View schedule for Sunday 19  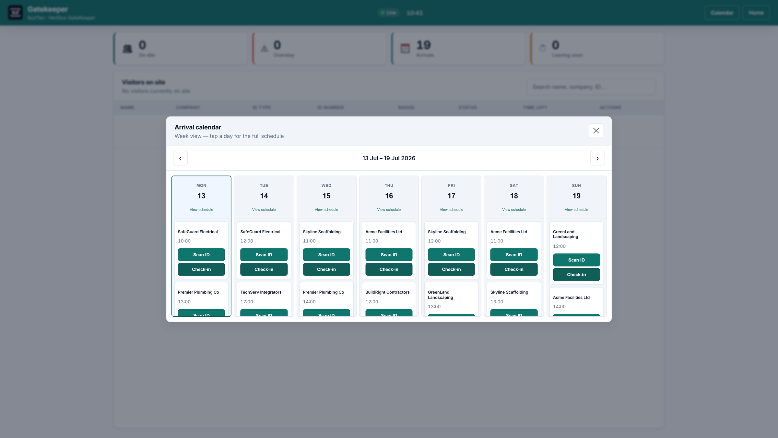pos(576,210)
